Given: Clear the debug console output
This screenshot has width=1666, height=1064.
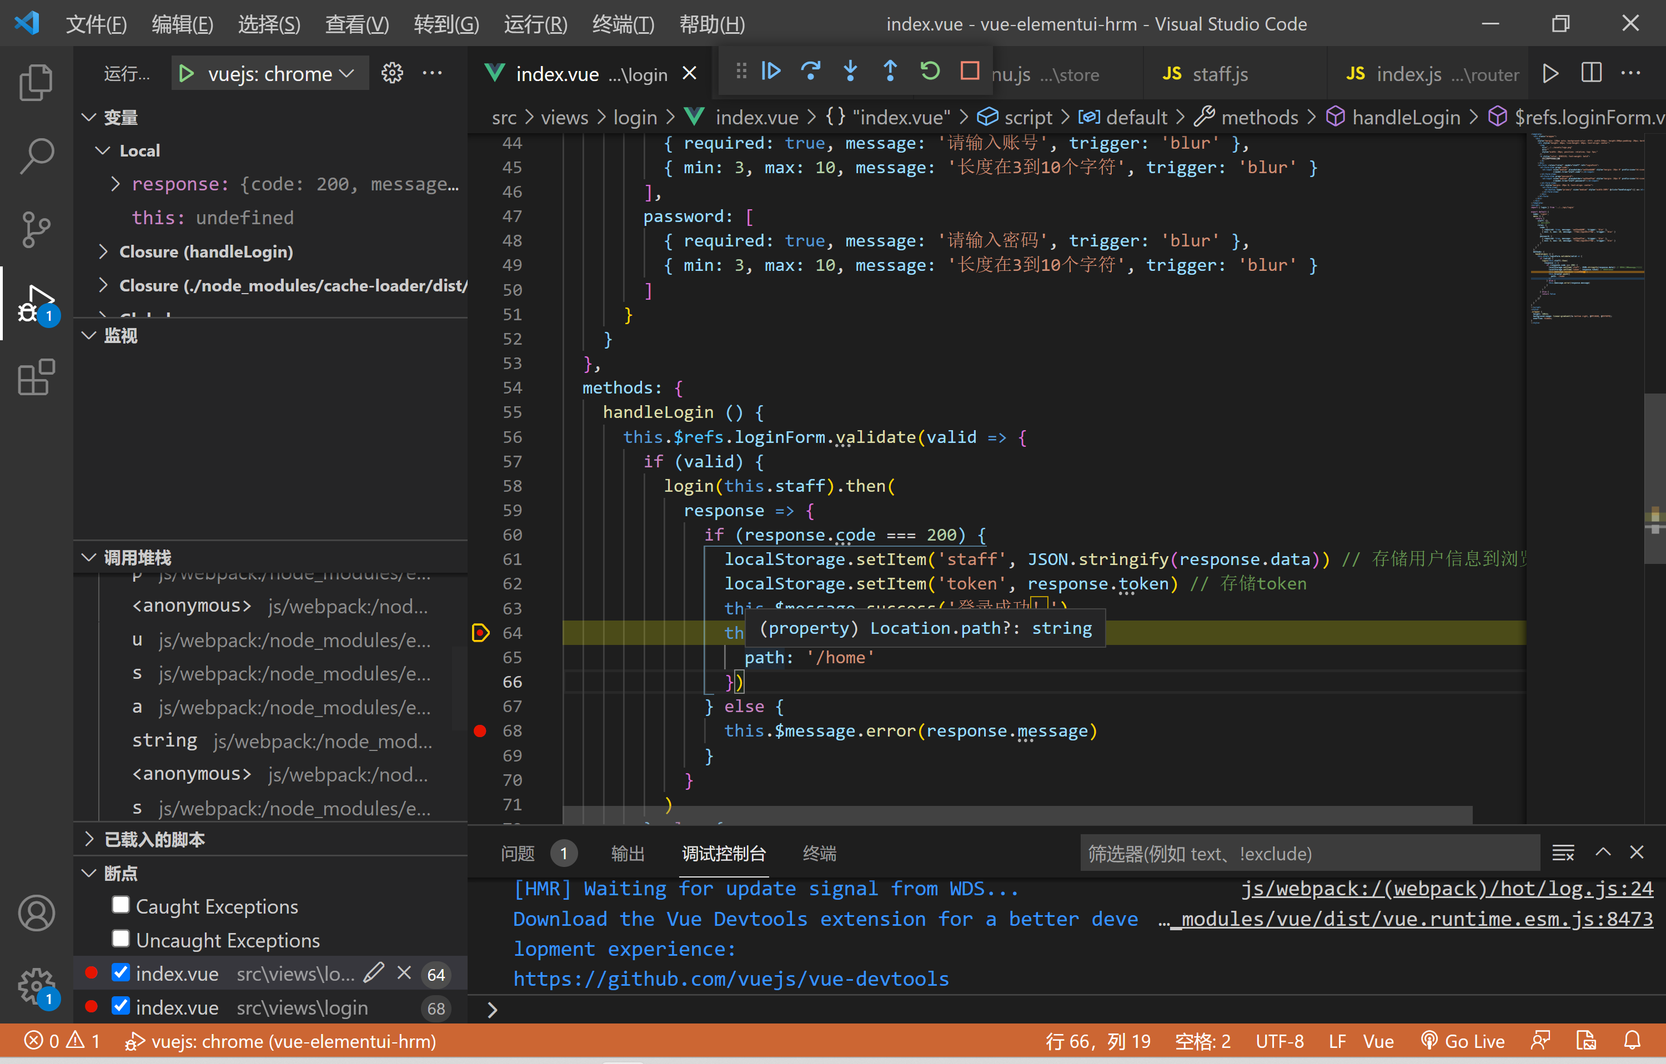Looking at the screenshot, I should (1563, 853).
